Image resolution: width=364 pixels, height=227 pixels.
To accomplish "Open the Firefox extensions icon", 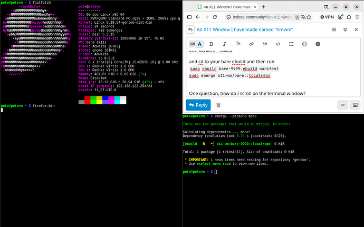I will coord(349,17).
